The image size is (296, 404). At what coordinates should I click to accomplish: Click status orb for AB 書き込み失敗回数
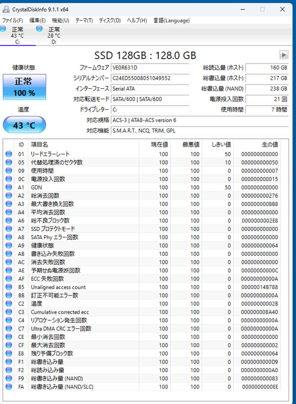tap(9, 254)
